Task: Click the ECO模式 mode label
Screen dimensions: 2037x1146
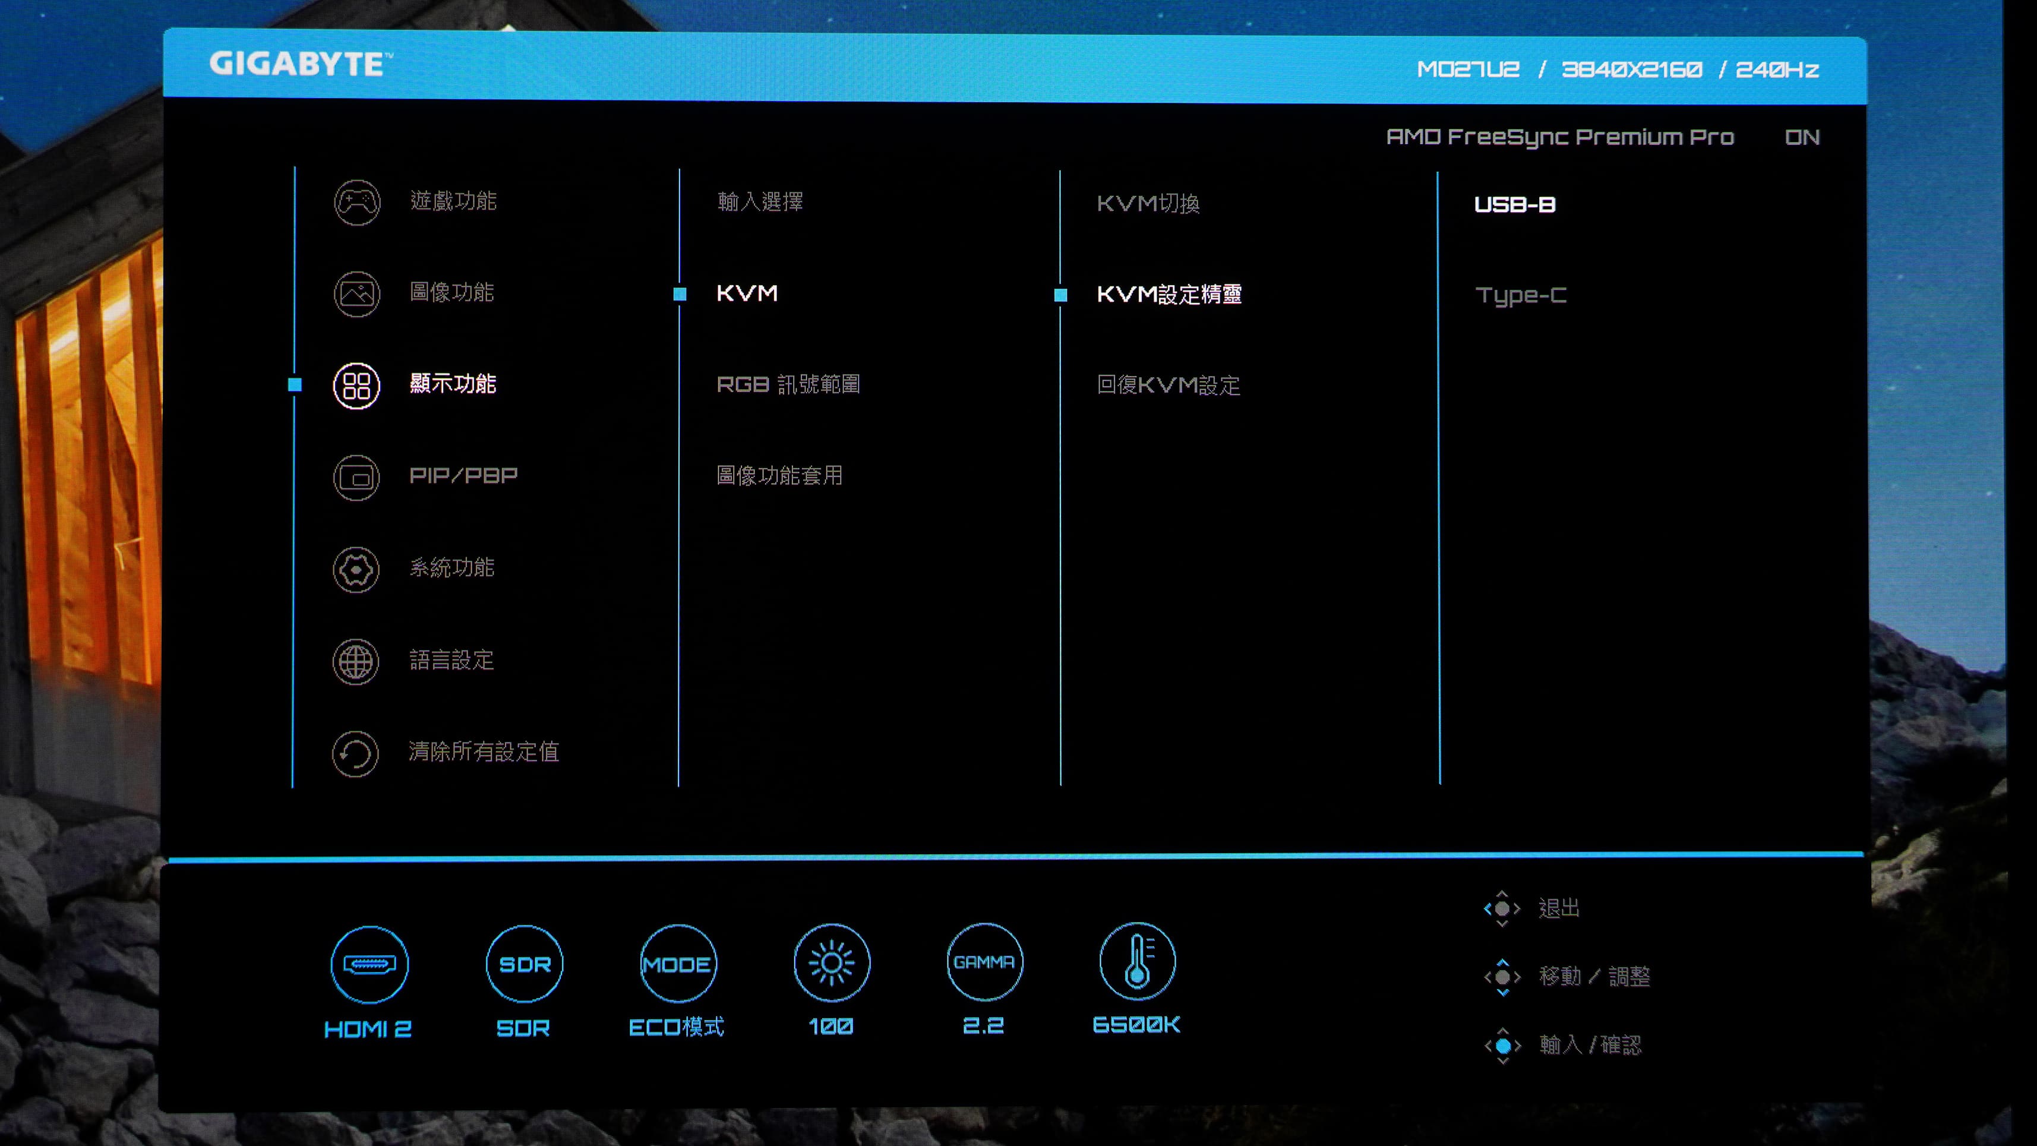Action: point(676,1027)
